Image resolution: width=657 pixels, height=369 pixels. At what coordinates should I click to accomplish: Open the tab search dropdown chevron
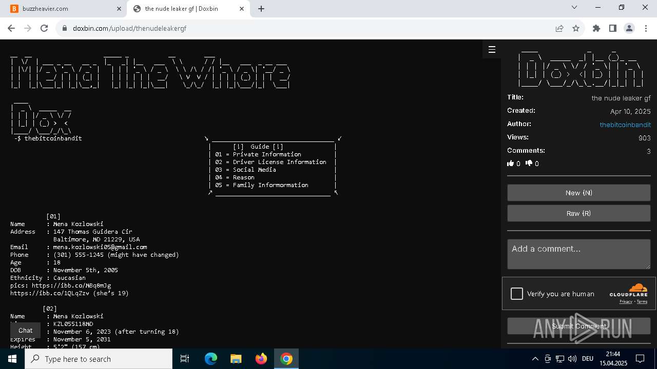(x=574, y=8)
